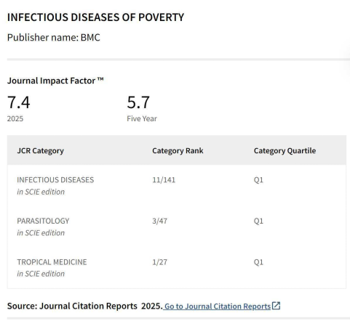
Task: Open the external link icon beside Journal Citation Reports
Action: coord(276,306)
